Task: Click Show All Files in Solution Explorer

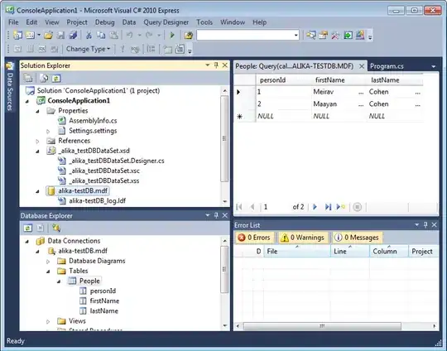Action: (44, 78)
